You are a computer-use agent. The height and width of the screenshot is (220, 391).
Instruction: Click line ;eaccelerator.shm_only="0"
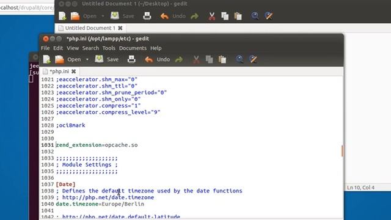point(98,99)
